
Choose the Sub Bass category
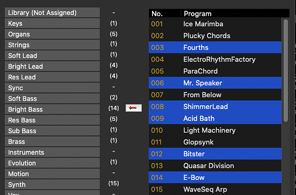(52, 131)
